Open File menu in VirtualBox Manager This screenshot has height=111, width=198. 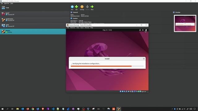pos(2,3)
